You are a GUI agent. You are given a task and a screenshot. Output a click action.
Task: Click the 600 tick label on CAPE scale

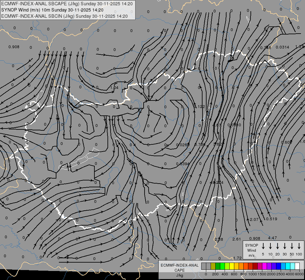coord(234,274)
